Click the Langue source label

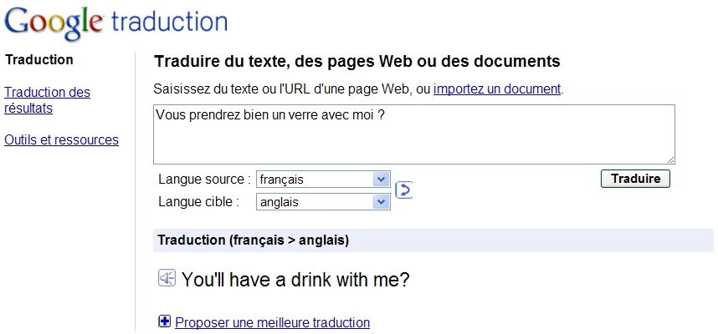point(204,180)
